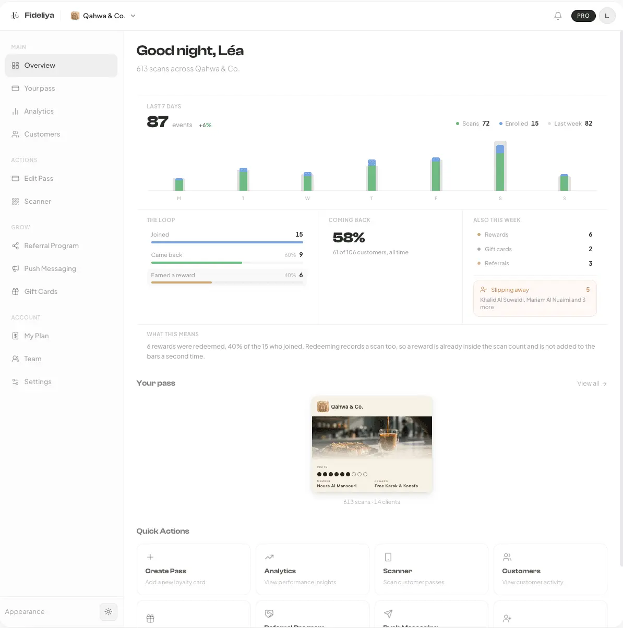Viewport: 623px width, 628px height.
Task: Open the user avatar L menu
Action: point(607,16)
